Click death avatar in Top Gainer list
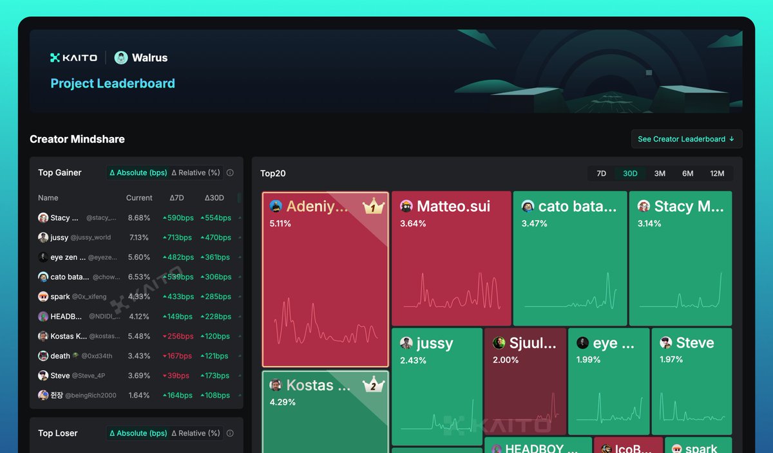This screenshot has height=453, width=773. (43, 356)
